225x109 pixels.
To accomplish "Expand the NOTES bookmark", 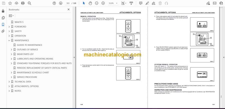I will pos(9,91).
